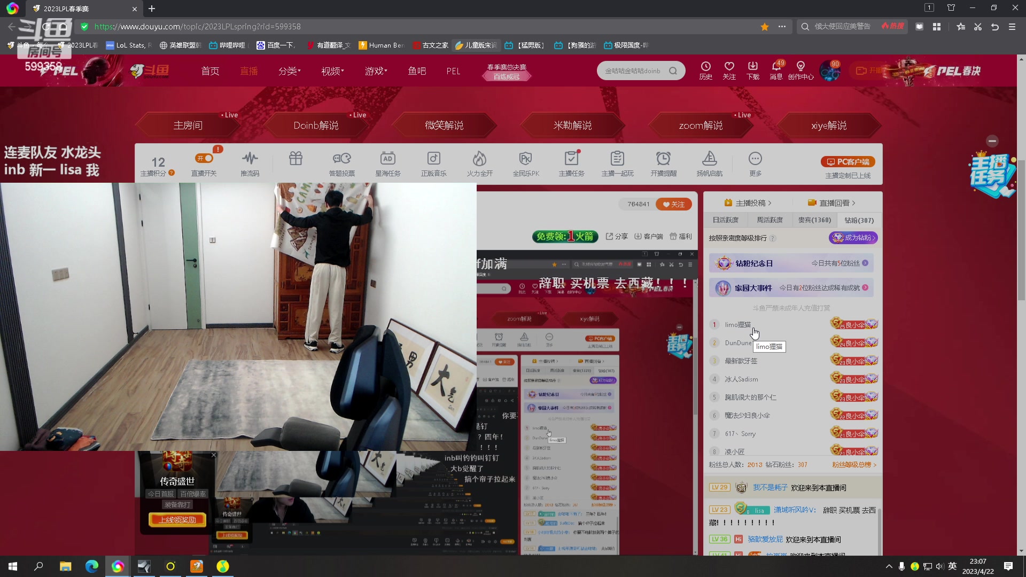The image size is (1026, 577).
Task: Expand 直播回看 replay arrow
Action: [x=831, y=203]
